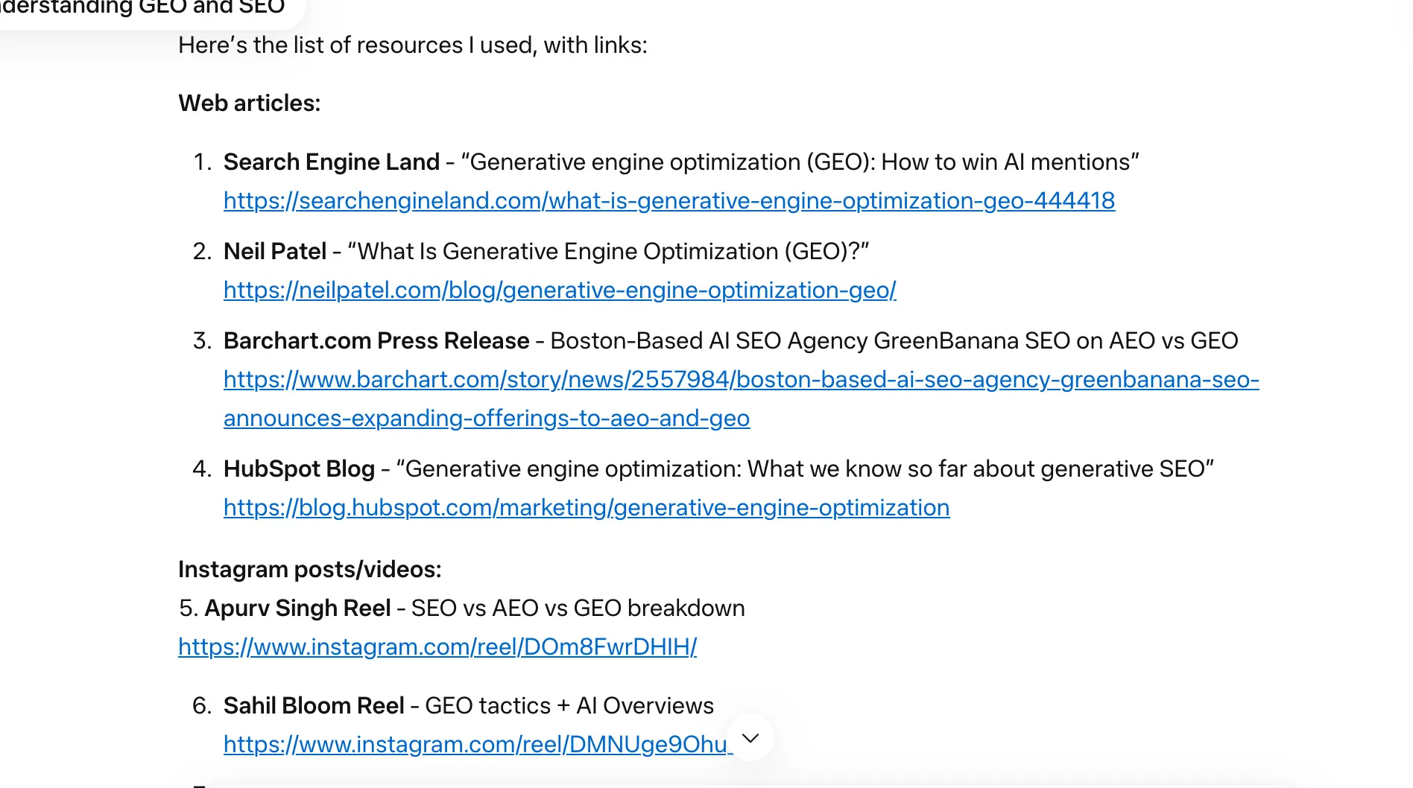This screenshot has width=1413, height=788.
Task: Click the scroll-to-bottom chevron button
Action: 750,737
